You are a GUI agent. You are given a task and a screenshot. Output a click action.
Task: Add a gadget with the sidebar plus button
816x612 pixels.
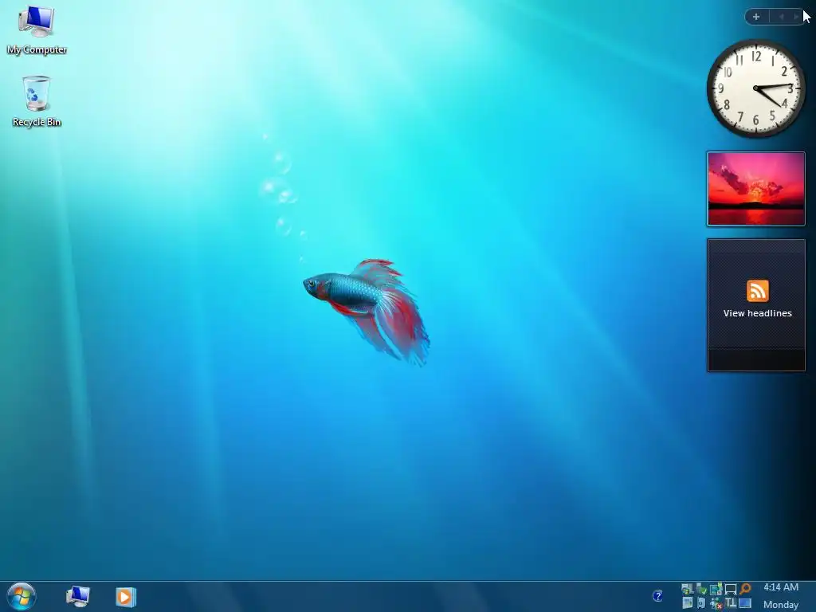coord(756,17)
